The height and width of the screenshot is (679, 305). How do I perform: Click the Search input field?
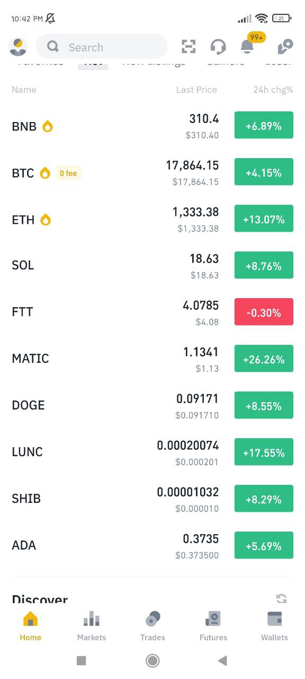pyautogui.click(x=102, y=47)
